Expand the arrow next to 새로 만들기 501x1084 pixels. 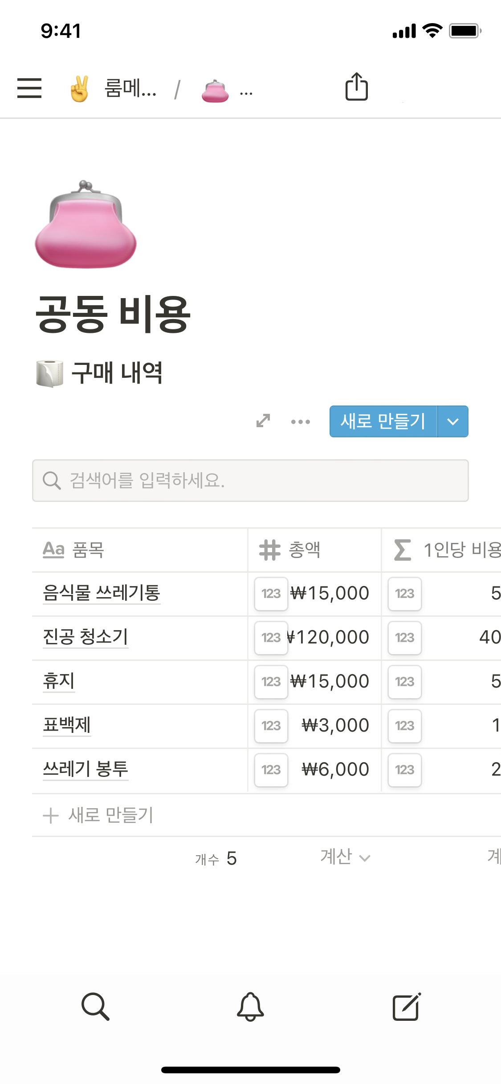(453, 421)
